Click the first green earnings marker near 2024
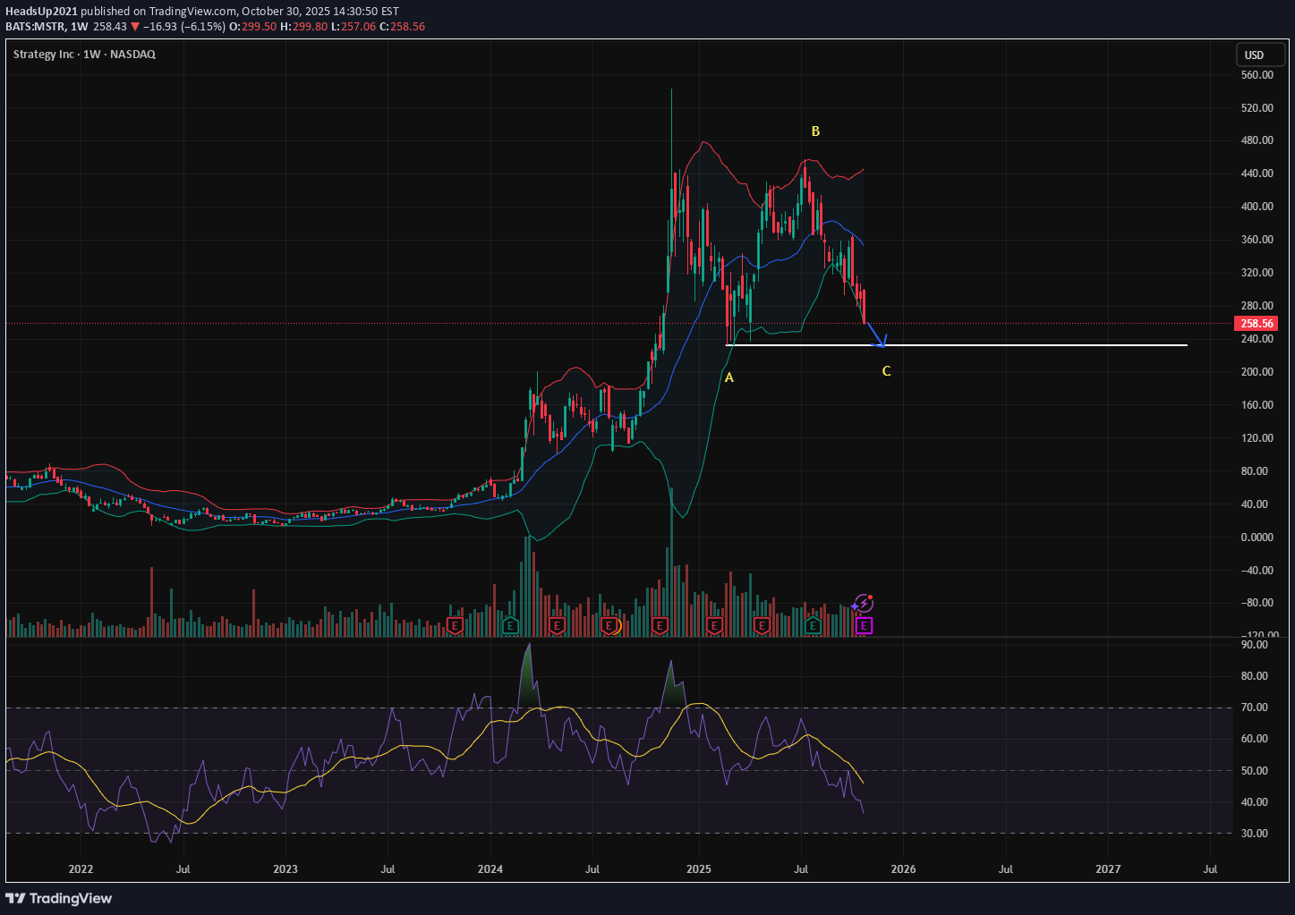 tap(510, 625)
